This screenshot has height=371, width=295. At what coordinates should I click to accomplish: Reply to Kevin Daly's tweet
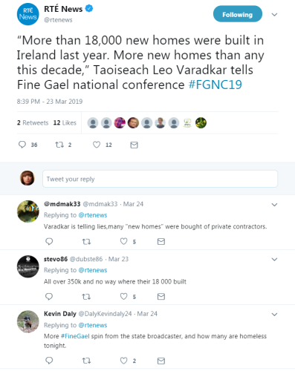[49, 361]
